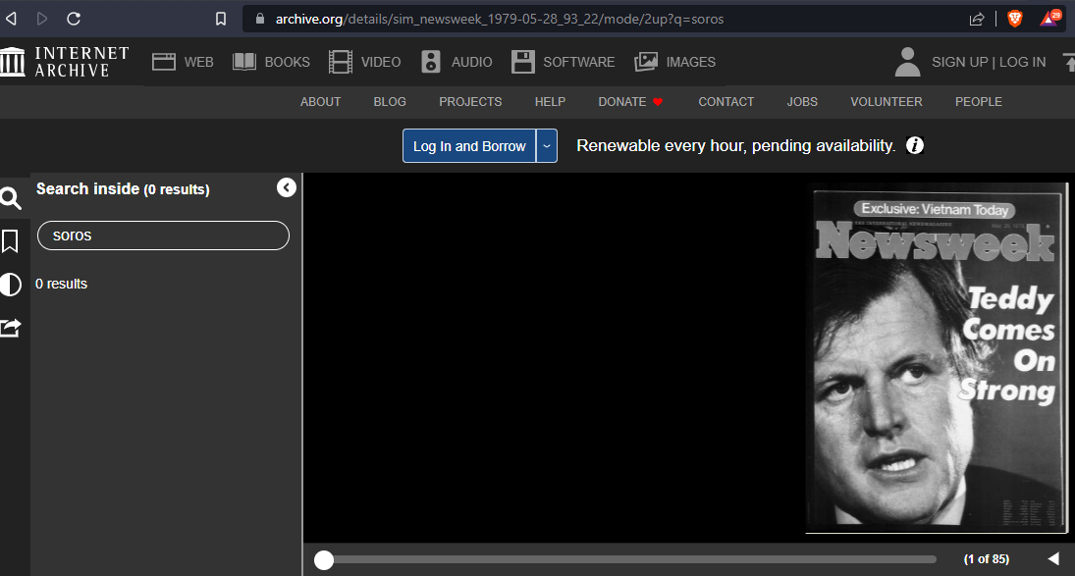
Task: Open the AUDIO section
Action: (456, 62)
